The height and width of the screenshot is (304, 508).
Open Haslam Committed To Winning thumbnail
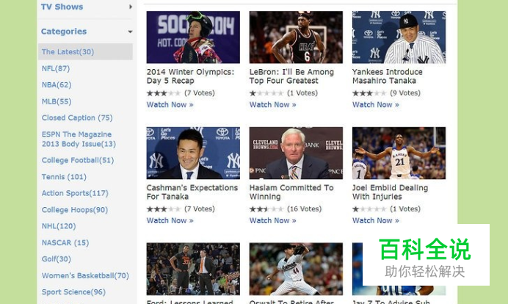[x=296, y=153]
